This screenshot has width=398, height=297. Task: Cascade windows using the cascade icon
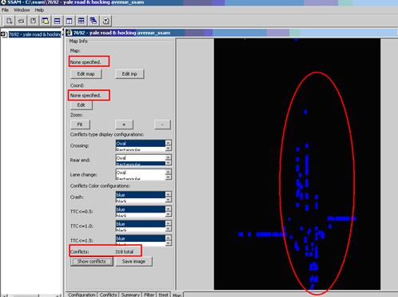pyautogui.click(x=94, y=21)
